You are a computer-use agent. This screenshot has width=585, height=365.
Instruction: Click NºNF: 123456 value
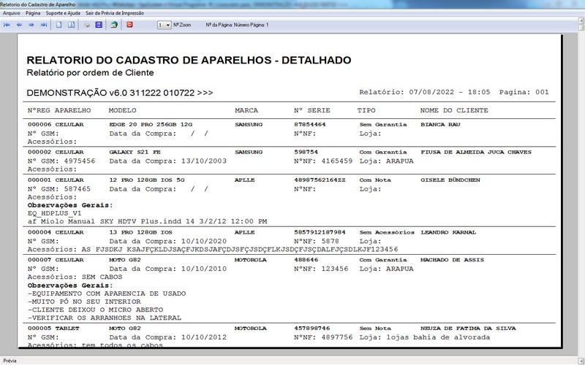(x=321, y=269)
